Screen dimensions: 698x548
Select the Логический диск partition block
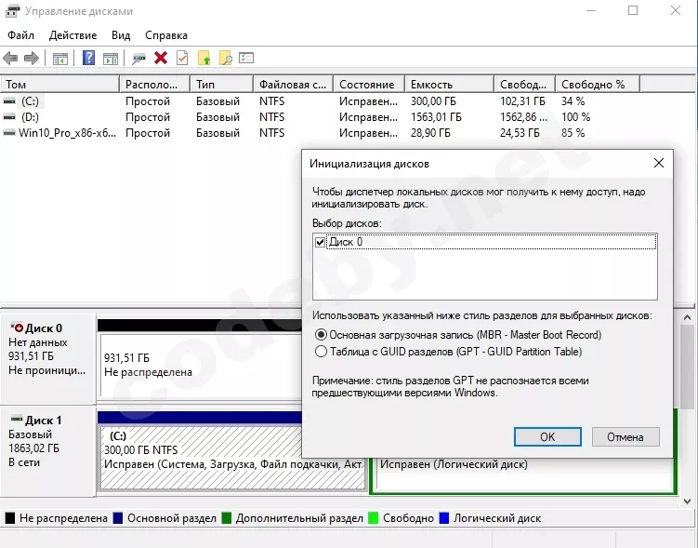[x=523, y=474]
